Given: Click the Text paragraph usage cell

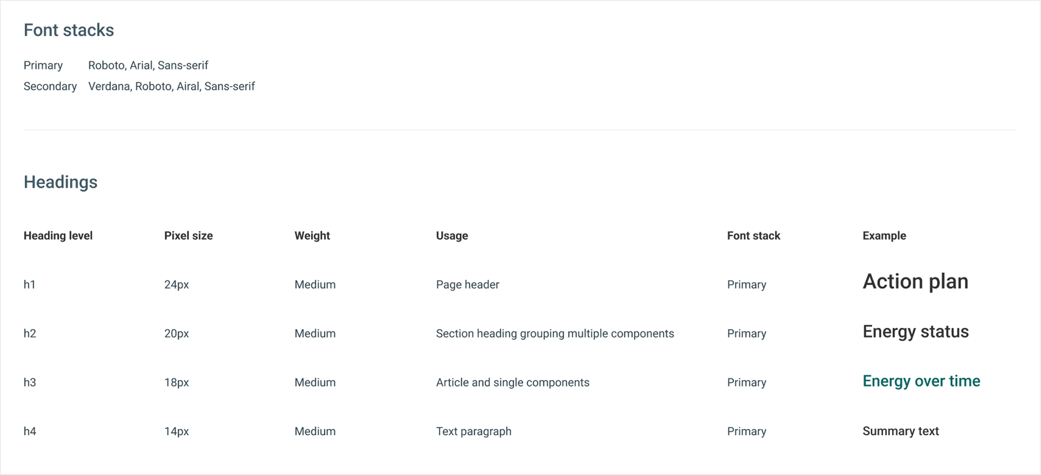Looking at the screenshot, I should [474, 431].
